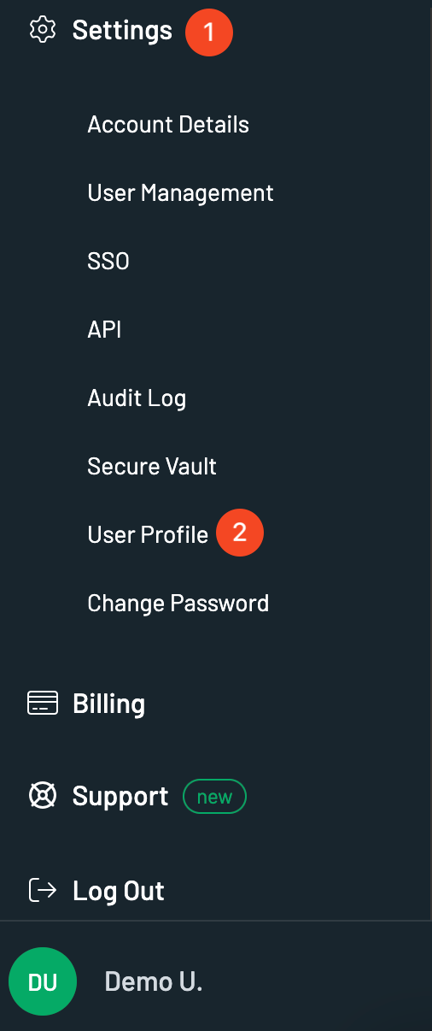
Task: View the Audit Log
Action: (x=137, y=398)
